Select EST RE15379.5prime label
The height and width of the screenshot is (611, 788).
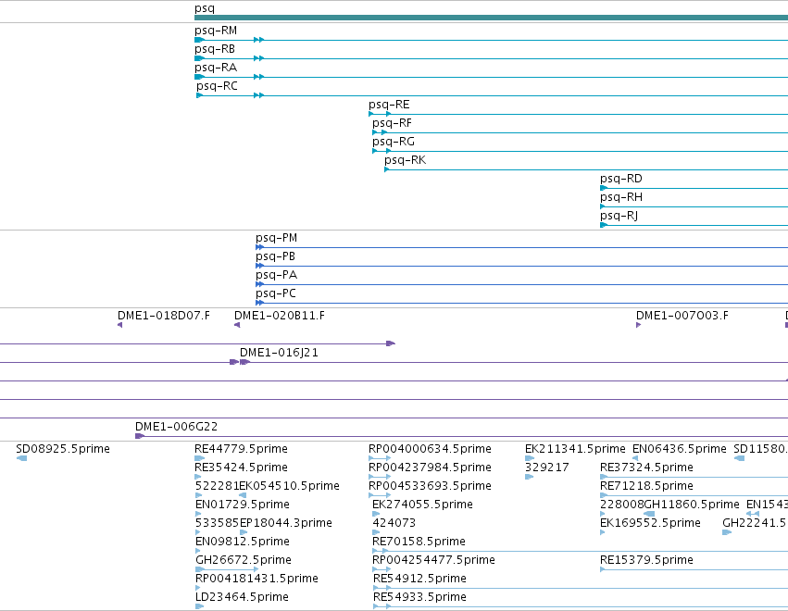(646, 560)
